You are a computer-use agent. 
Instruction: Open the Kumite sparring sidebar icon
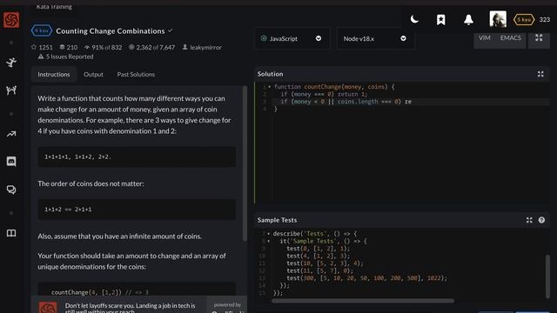pos(11,90)
